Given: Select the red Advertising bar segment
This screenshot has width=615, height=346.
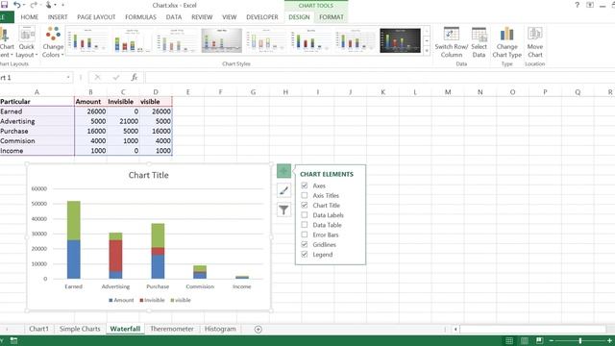Looking at the screenshot, I should pyautogui.click(x=115, y=256).
